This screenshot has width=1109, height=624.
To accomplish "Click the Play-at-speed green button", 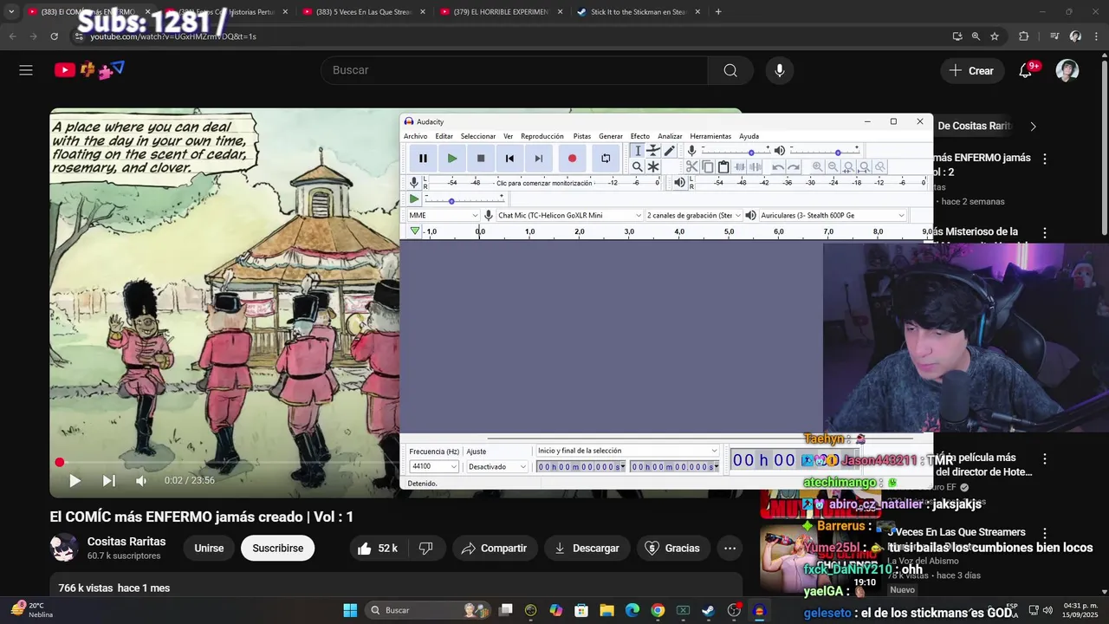I will click(414, 199).
